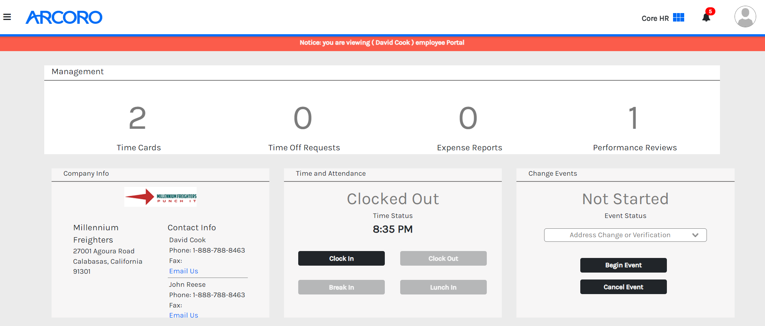Click the David Cook employee portal notice
765x326 pixels.
pyautogui.click(x=382, y=43)
